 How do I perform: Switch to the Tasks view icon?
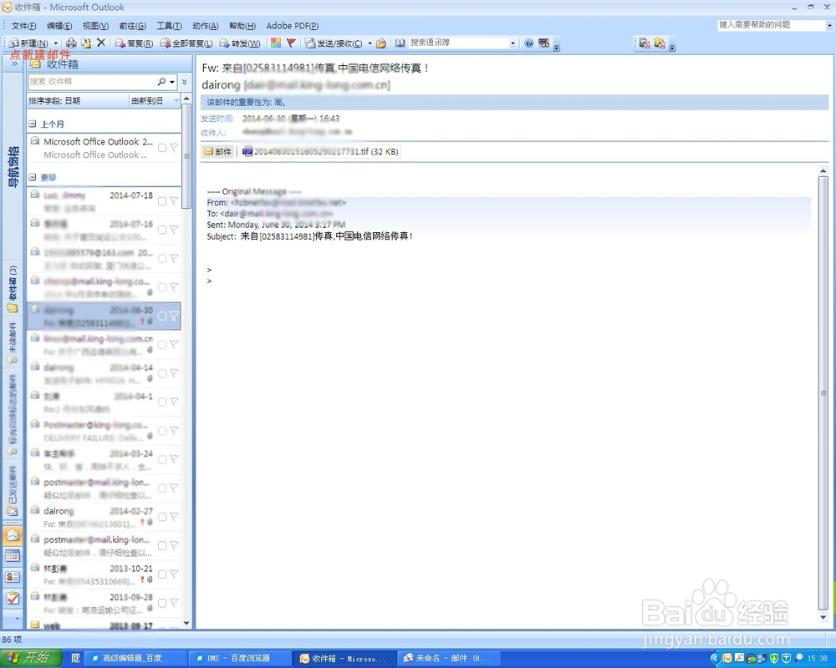coord(13,598)
